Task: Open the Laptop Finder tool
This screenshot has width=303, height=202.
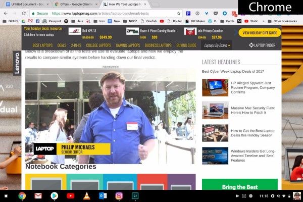Action: point(262,45)
